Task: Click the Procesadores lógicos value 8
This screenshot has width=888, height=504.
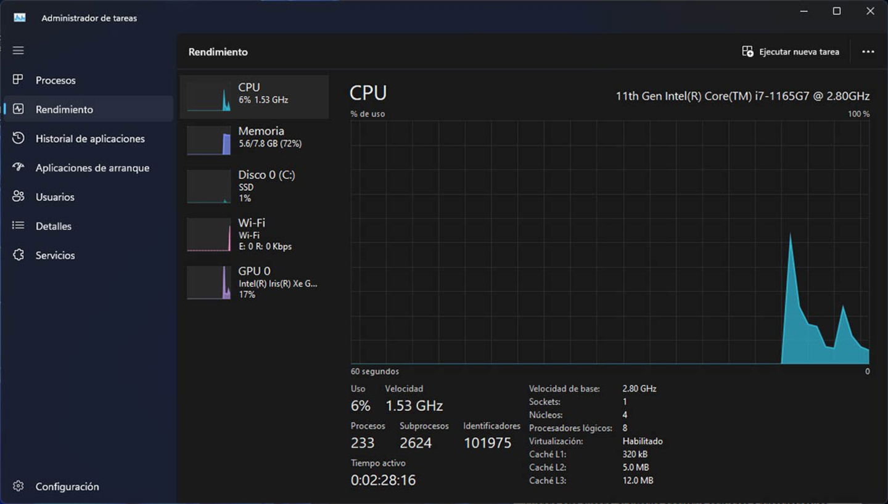Action: [625, 428]
